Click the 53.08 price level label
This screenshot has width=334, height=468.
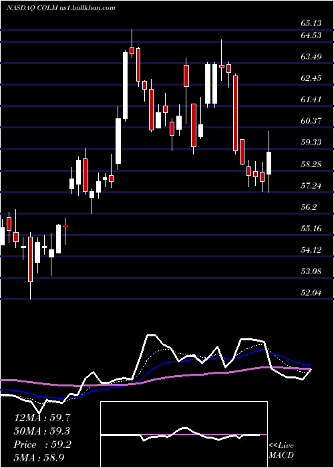311,271
